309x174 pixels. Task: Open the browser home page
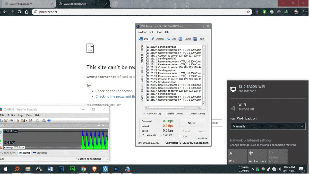[x=27, y=12]
